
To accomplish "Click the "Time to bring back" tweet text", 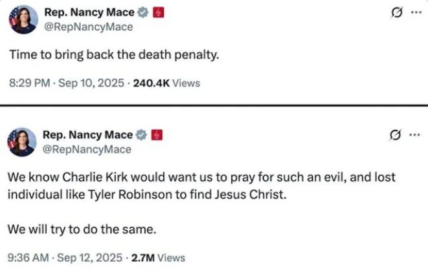I will (x=114, y=55).
